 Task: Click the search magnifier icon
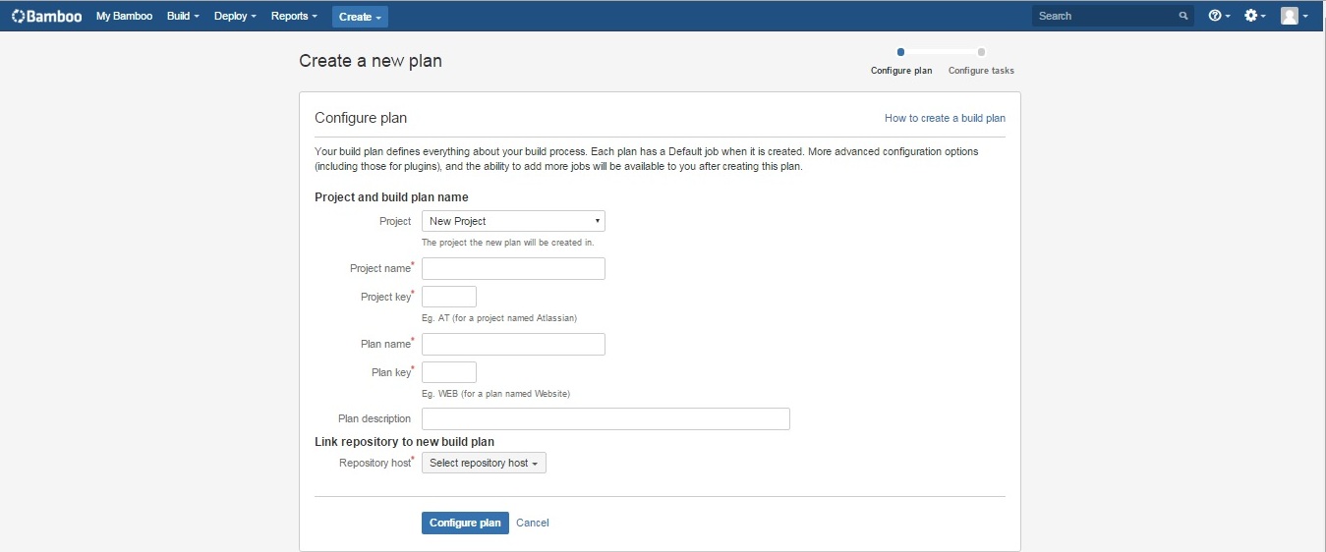(x=1183, y=16)
